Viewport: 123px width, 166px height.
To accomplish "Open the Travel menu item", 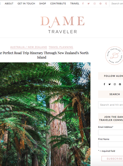I will pyautogui.click(x=75, y=4).
